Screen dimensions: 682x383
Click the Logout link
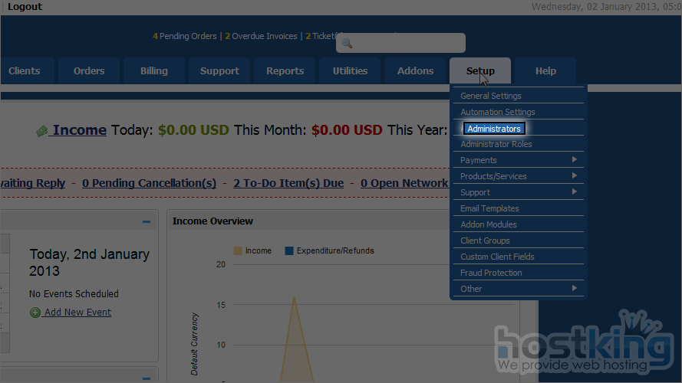25,7
